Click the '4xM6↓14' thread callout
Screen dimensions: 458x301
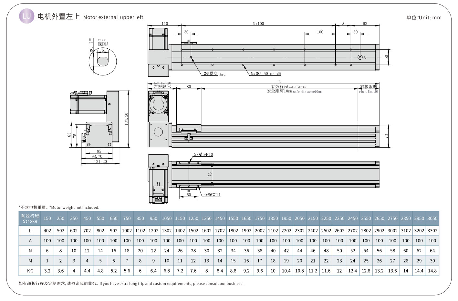212,195
